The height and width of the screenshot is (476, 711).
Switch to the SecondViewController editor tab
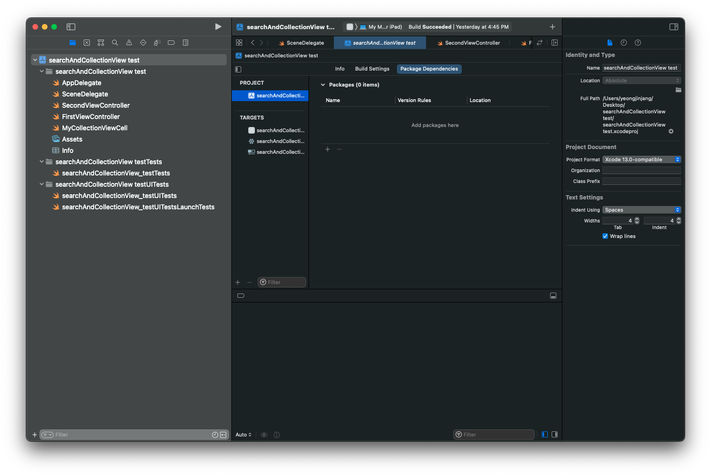coord(469,43)
